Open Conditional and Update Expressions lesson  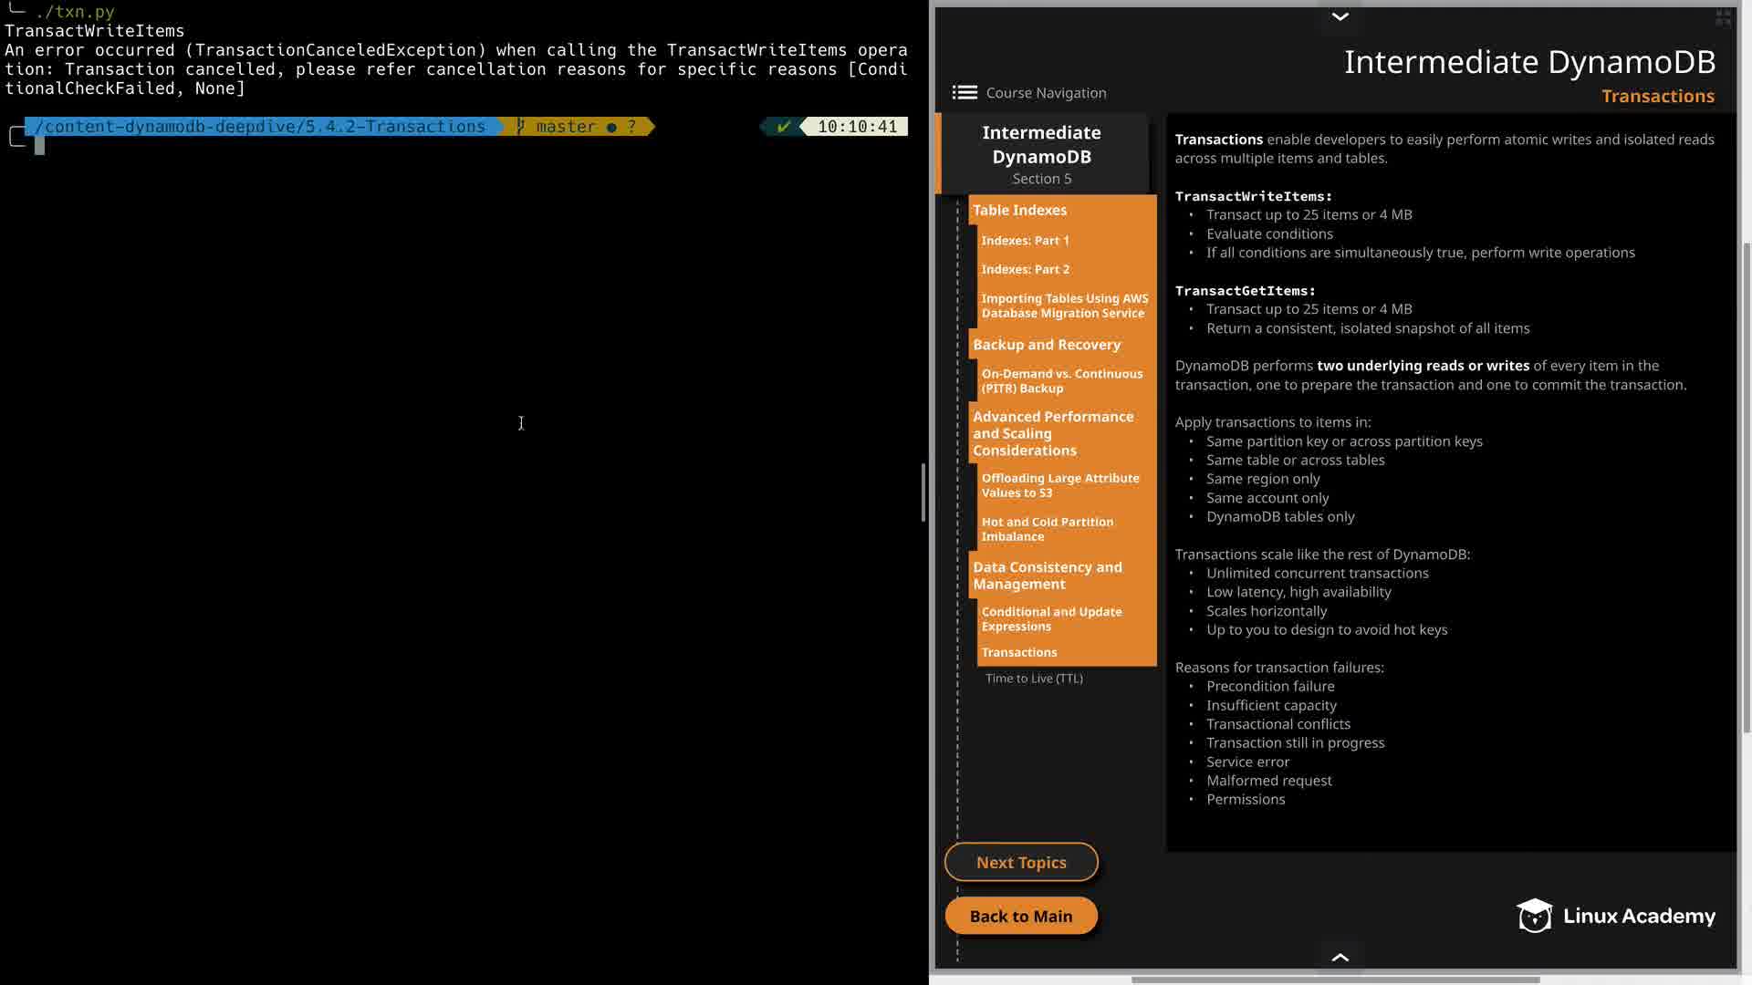[1051, 619]
